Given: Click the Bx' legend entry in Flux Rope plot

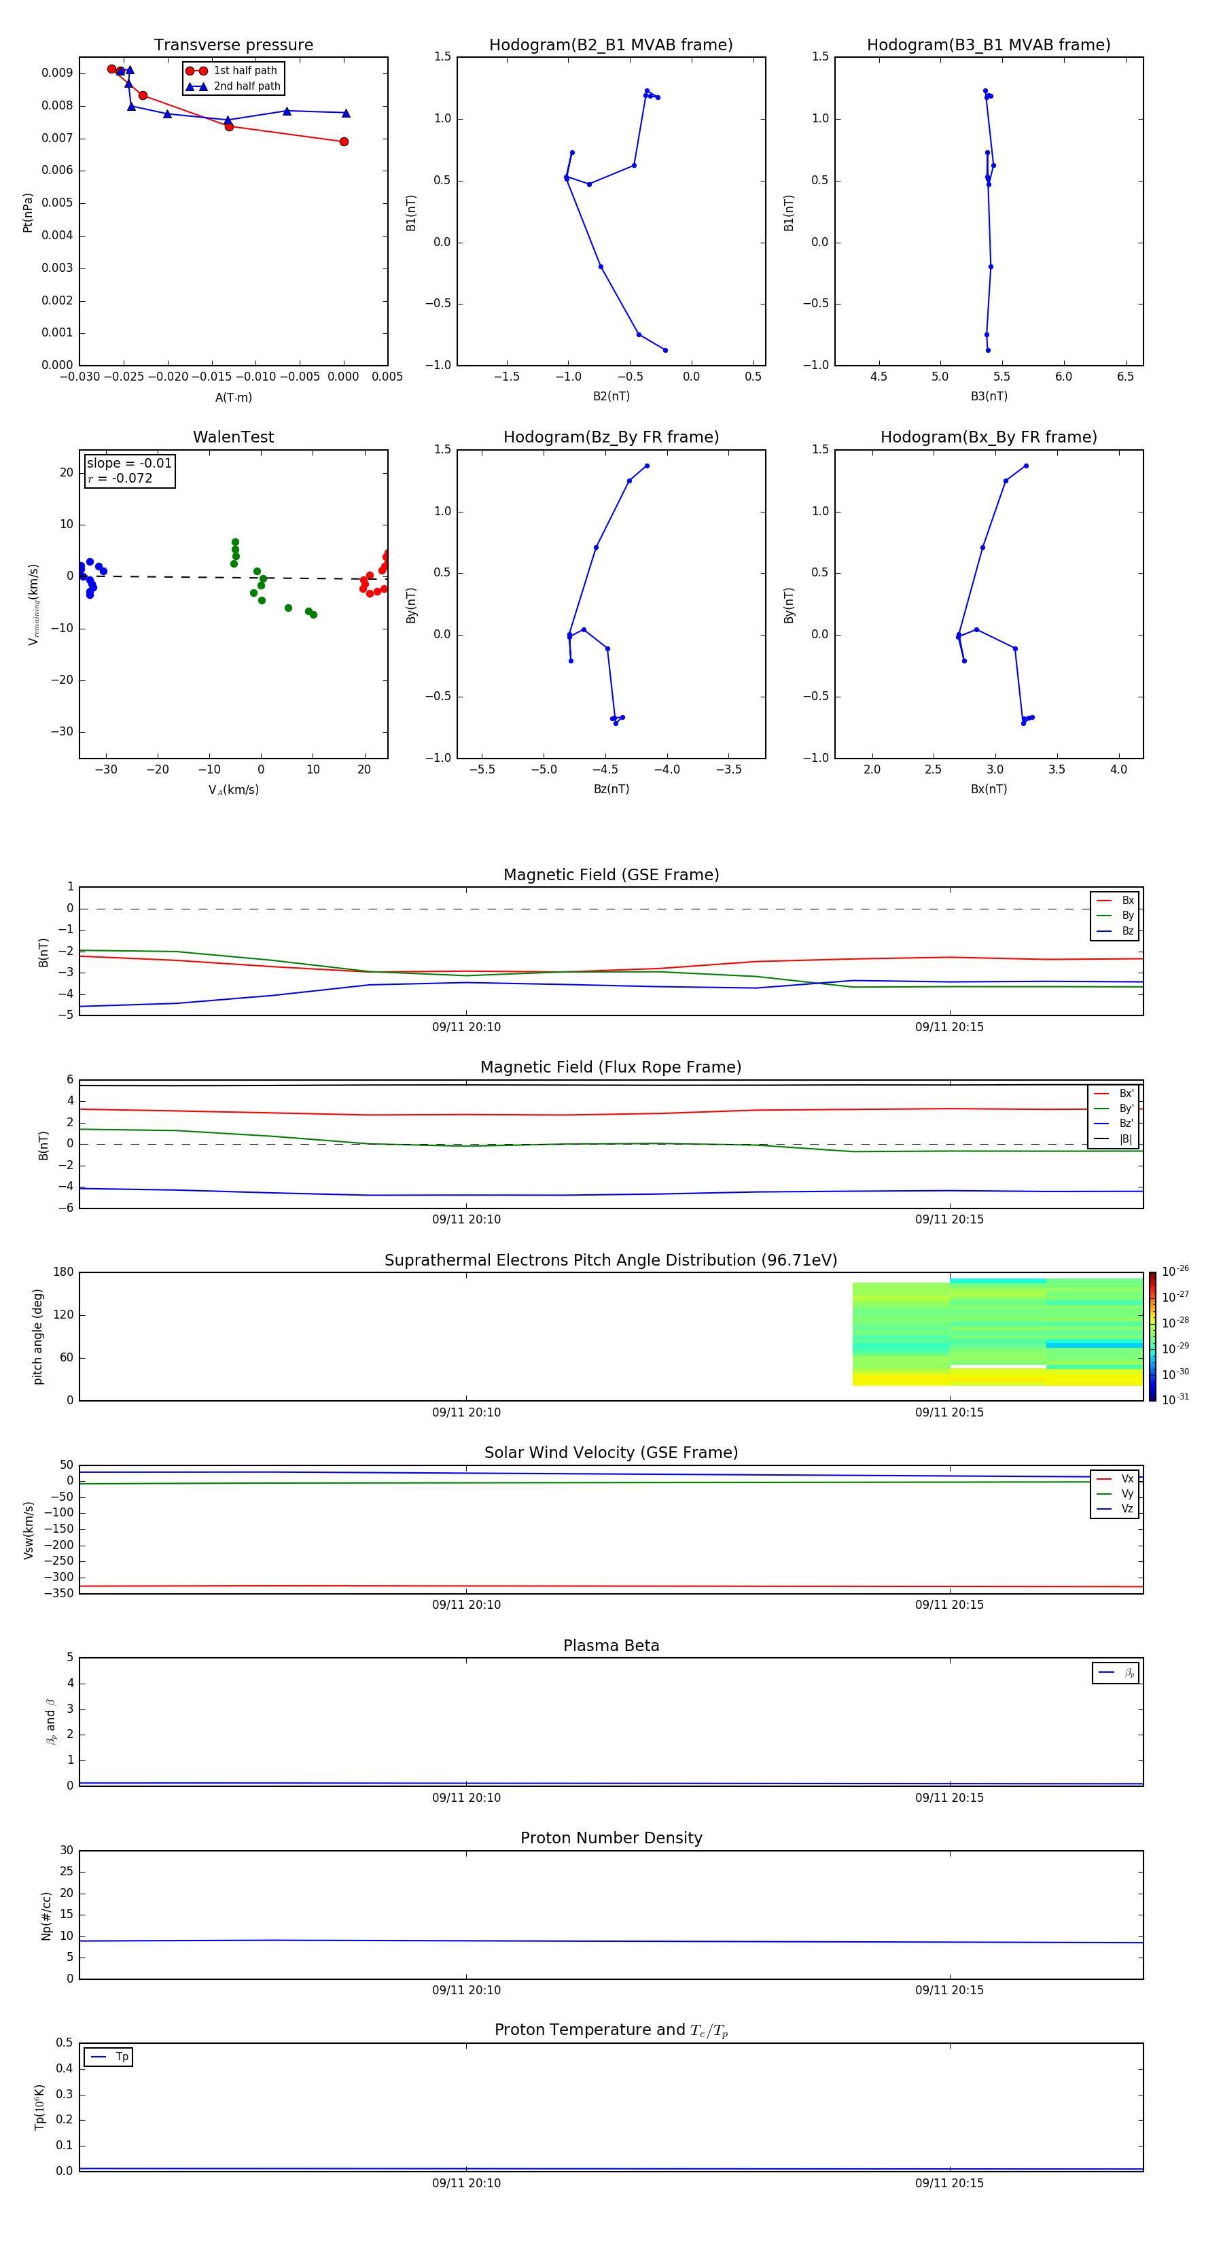Looking at the screenshot, I should click(1114, 1094).
